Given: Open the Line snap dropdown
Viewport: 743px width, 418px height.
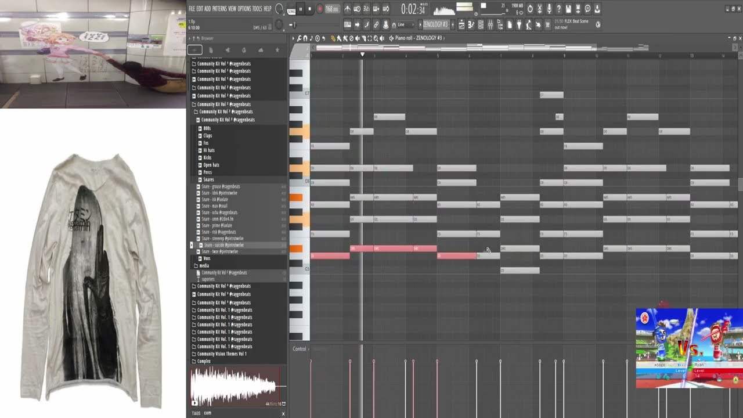Looking at the screenshot, I should pyautogui.click(x=406, y=25).
